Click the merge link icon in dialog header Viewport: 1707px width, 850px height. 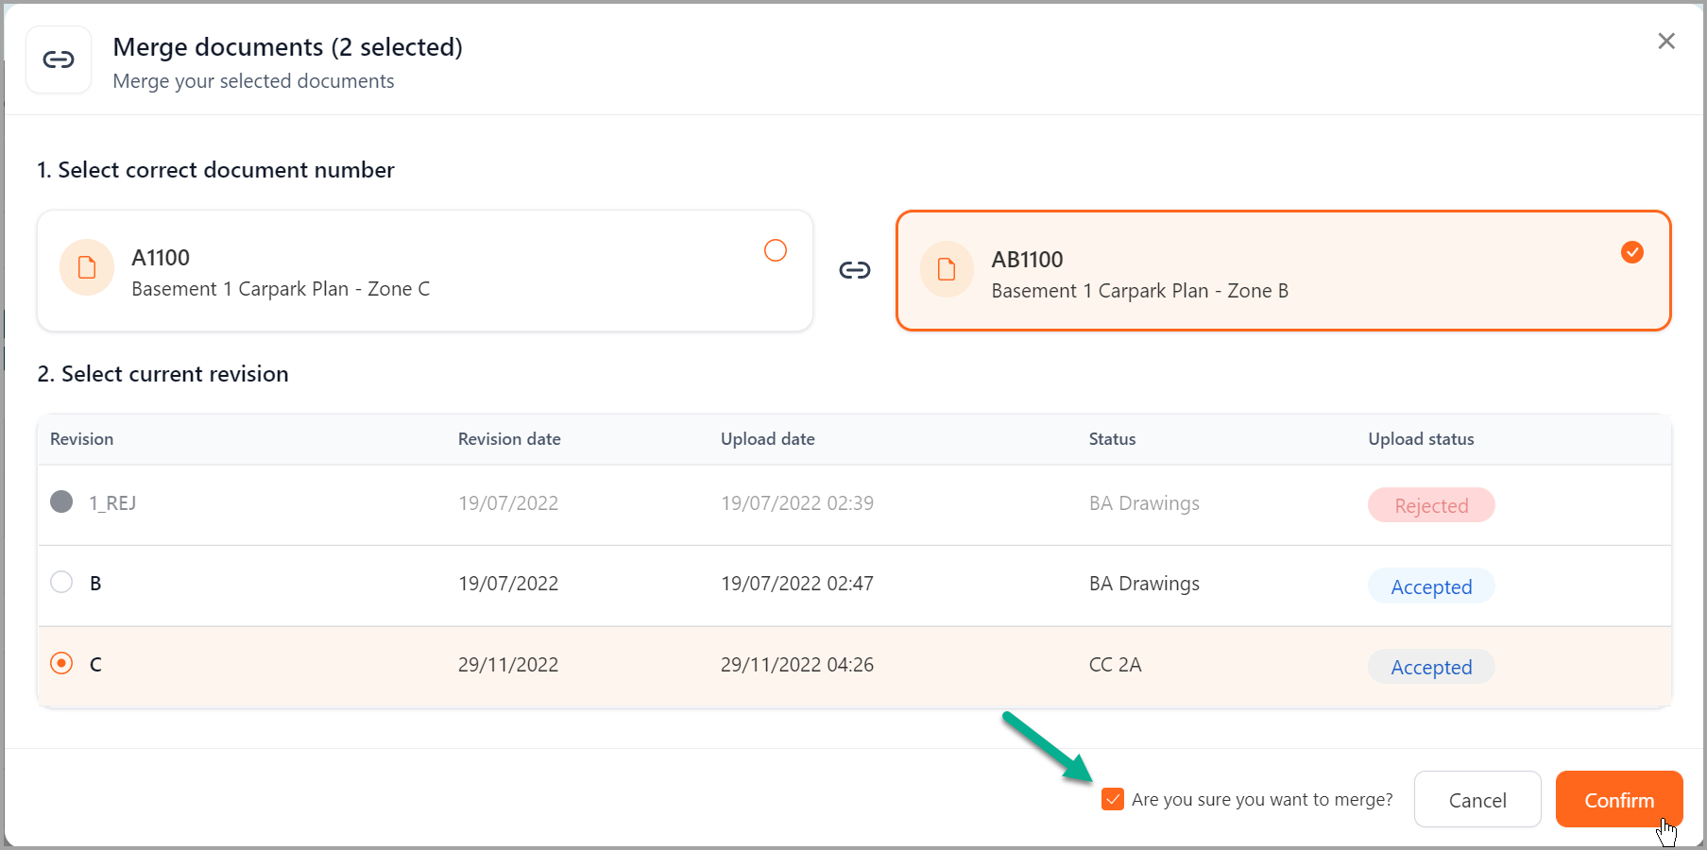tap(59, 60)
